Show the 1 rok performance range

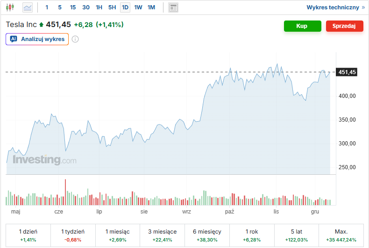point(252,235)
